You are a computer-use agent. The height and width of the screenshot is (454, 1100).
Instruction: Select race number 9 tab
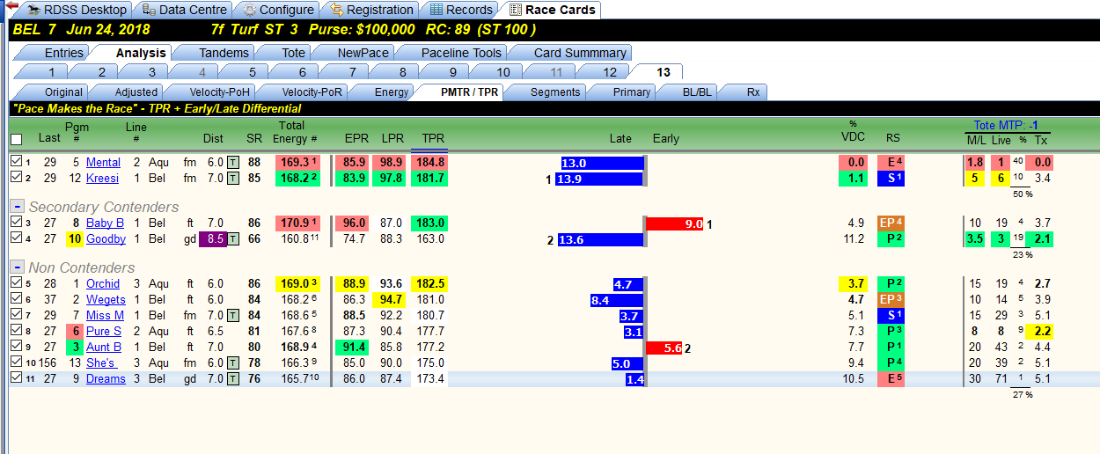pyautogui.click(x=453, y=72)
